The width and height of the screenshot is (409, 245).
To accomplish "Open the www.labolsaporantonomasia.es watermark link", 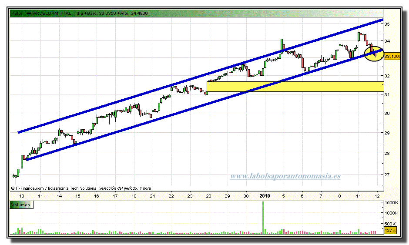I will (285, 176).
